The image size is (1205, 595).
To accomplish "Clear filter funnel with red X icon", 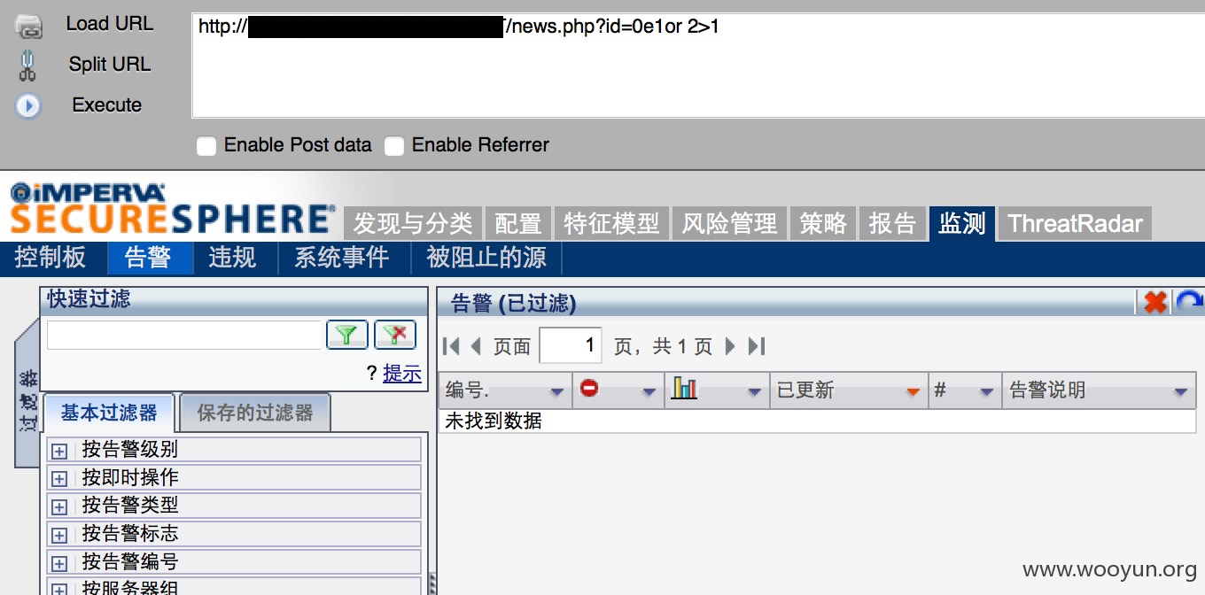I will (395, 335).
